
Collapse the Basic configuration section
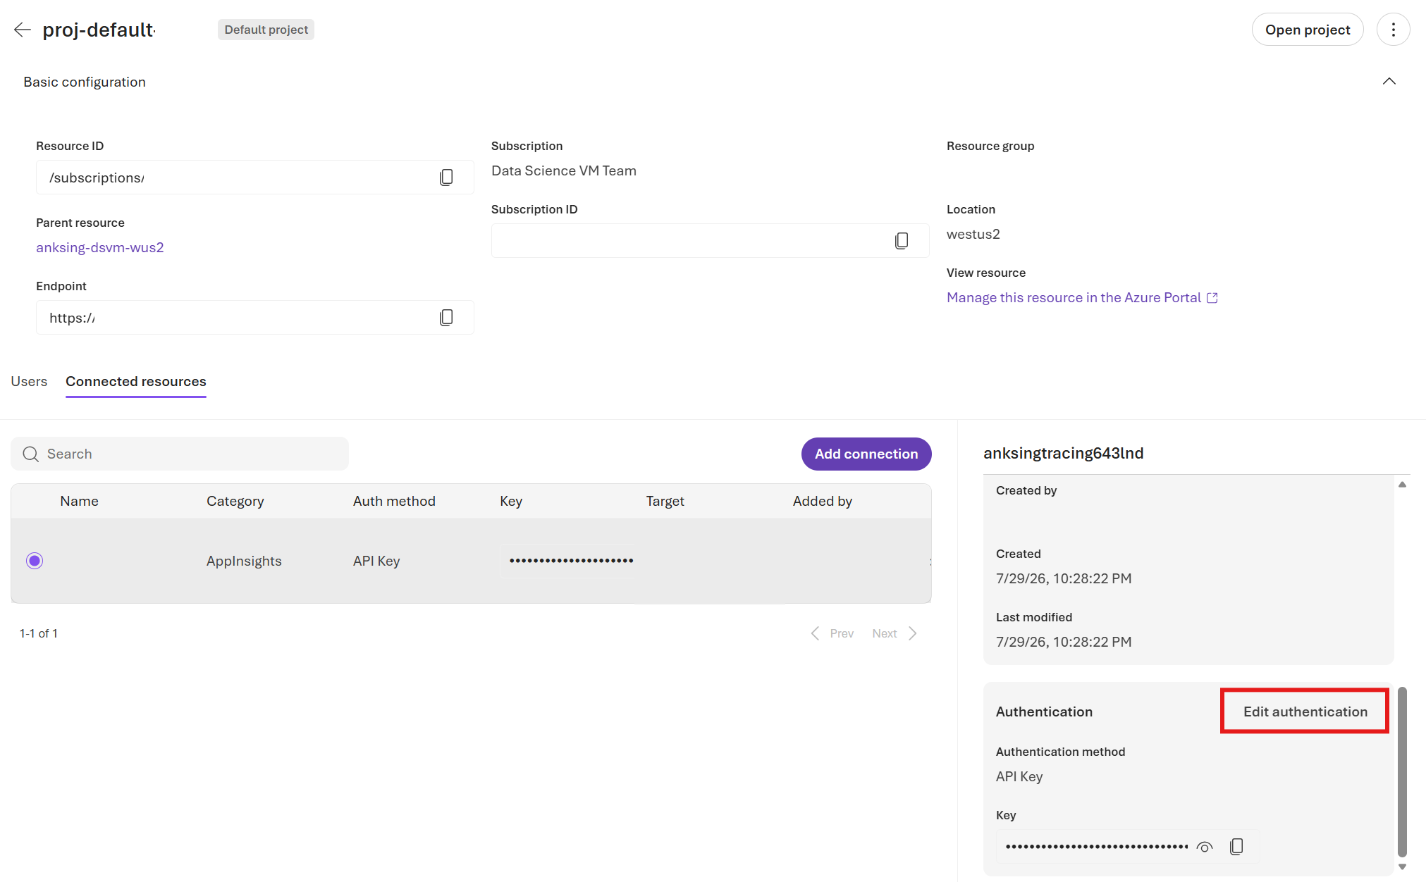(1389, 82)
